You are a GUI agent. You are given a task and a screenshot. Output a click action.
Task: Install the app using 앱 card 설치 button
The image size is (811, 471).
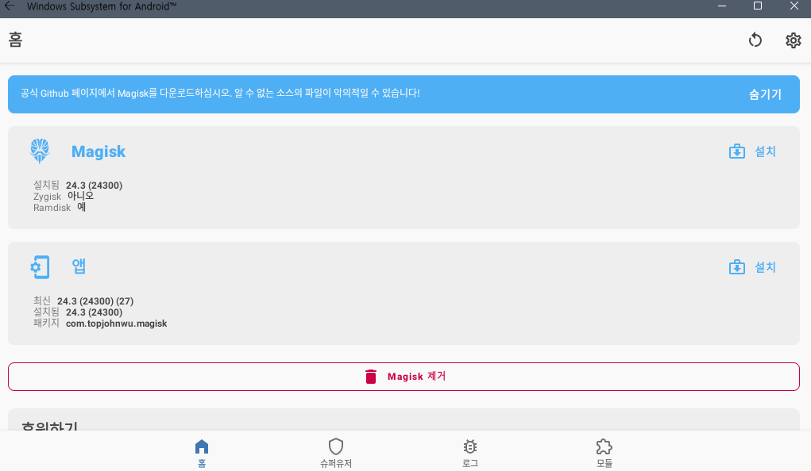[x=752, y=267]
